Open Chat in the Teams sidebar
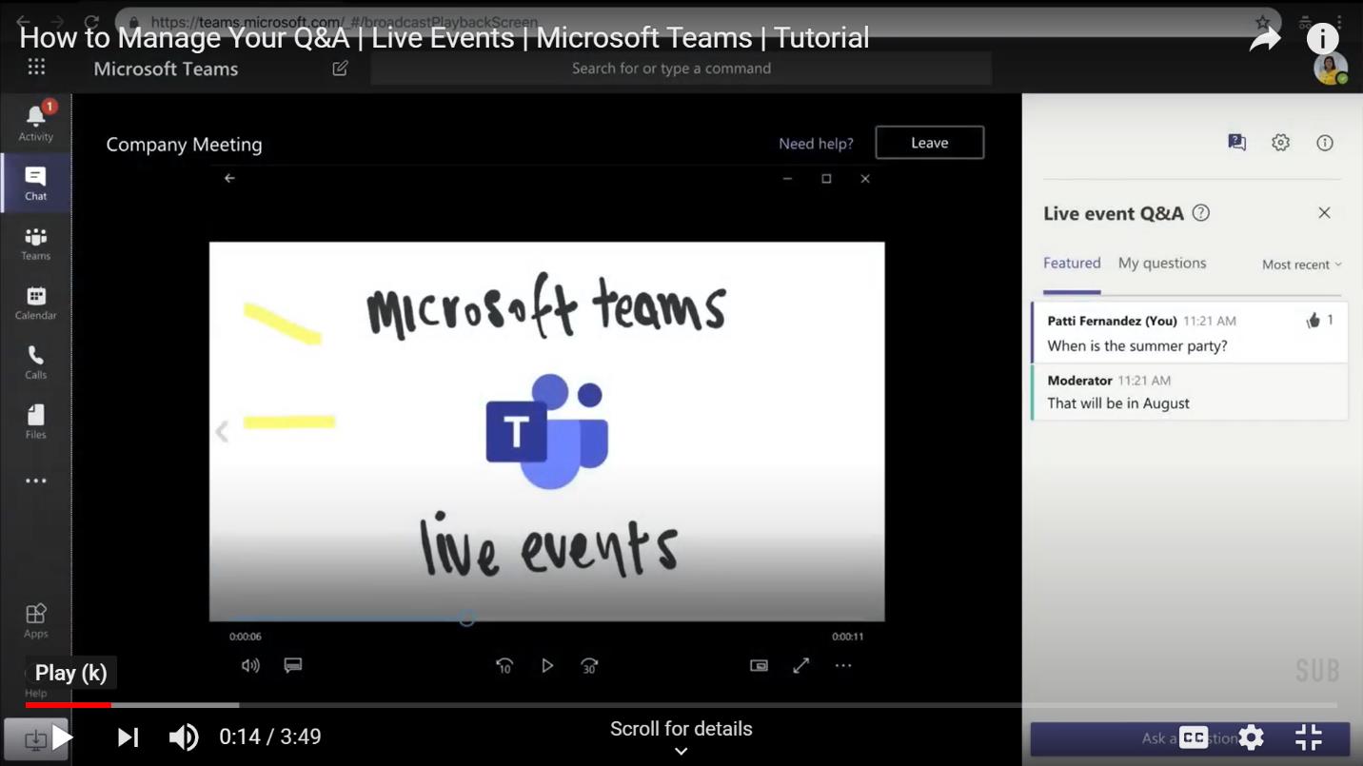 [35, 183]
